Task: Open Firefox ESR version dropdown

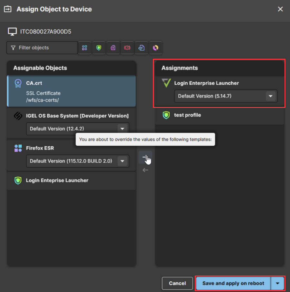Action: click(122, 161)
